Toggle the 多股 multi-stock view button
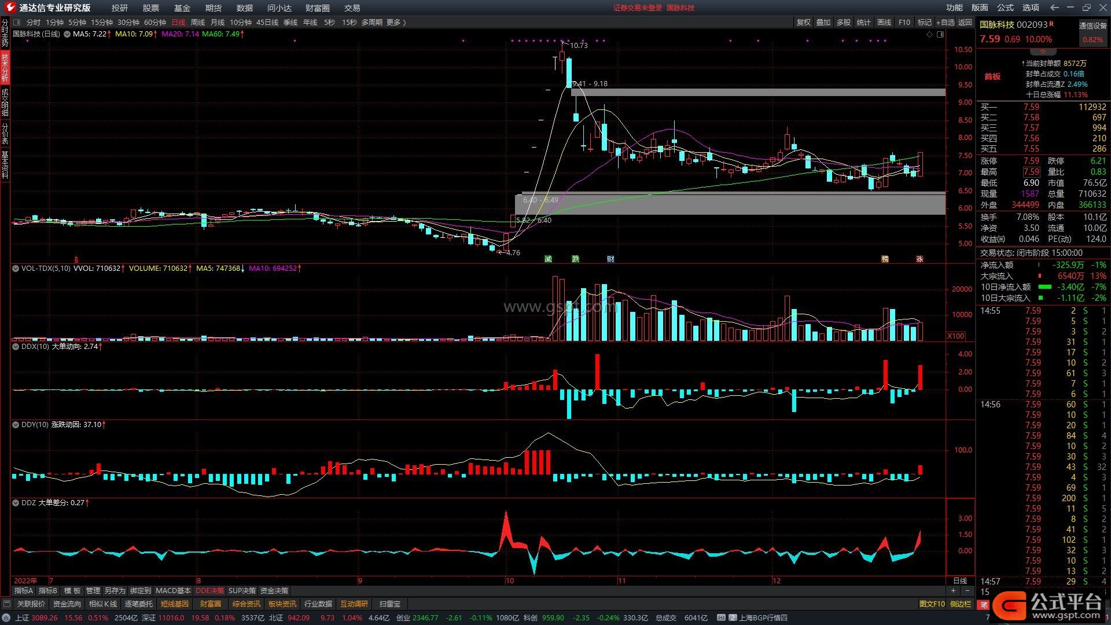This screenshot has height=625, width=1111. [x=844, y=23]
